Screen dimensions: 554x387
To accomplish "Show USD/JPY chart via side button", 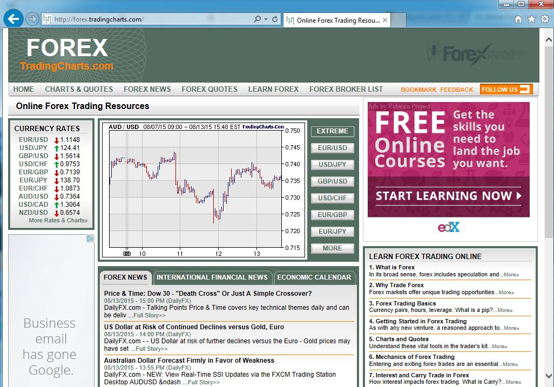I will click(333, 165).
